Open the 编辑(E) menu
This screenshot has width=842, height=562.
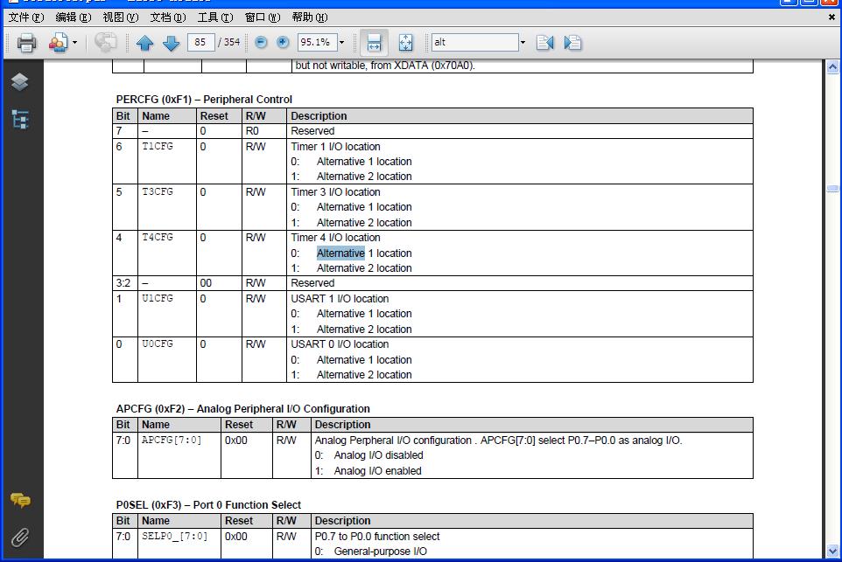point(73,17)
